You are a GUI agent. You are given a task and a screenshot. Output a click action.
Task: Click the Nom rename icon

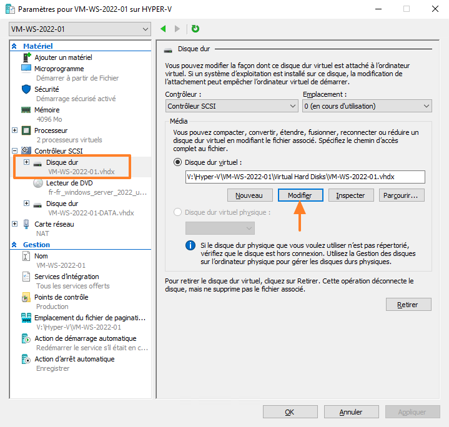tap(26, 256)
